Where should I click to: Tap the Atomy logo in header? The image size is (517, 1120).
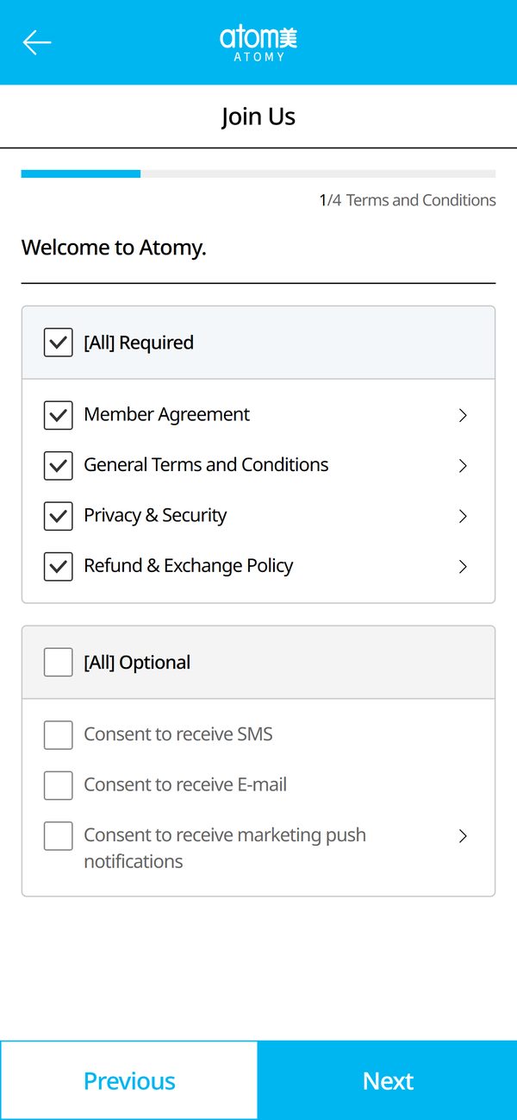point(258,43)
